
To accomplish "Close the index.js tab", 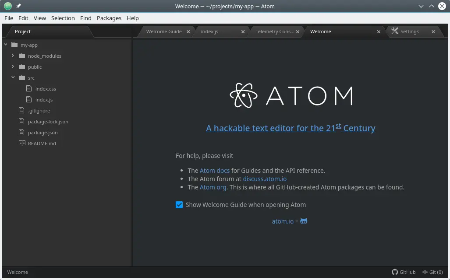I will [x=243, y=32].
